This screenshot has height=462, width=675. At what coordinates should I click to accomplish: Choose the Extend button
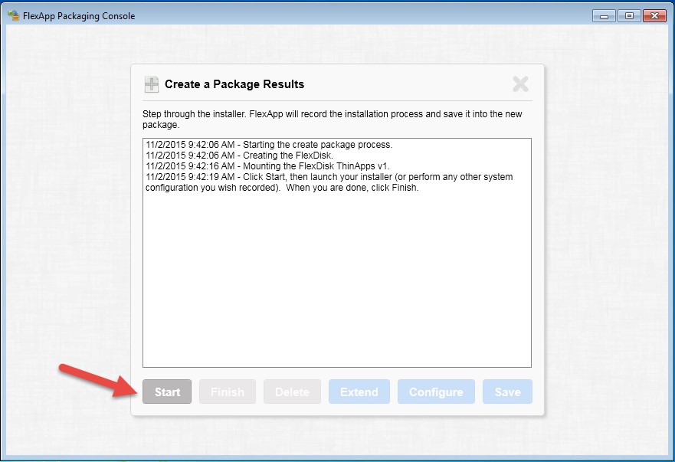[359, 392]
